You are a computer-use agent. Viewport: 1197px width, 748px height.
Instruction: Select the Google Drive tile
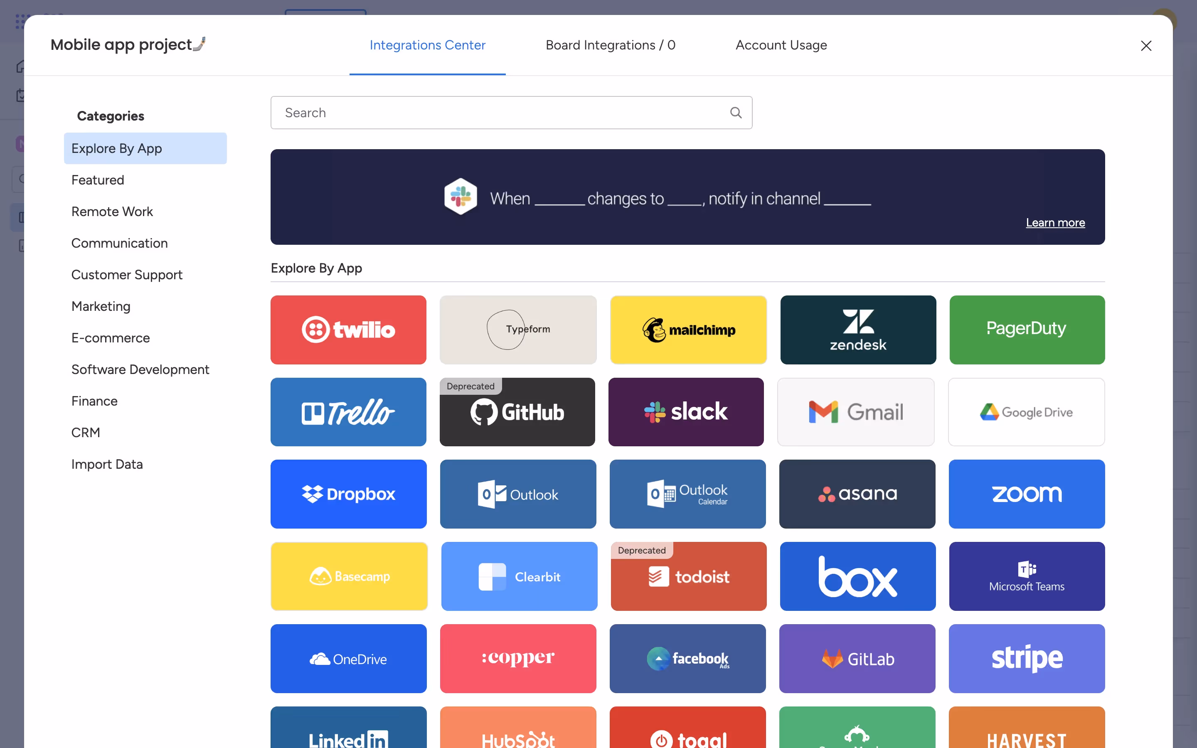[1026, 411]
